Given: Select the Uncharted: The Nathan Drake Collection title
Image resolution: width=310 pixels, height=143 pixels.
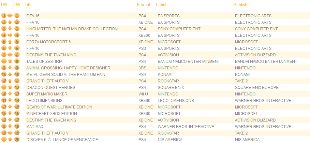Looking at the screenshot, I should coord(72,29).
